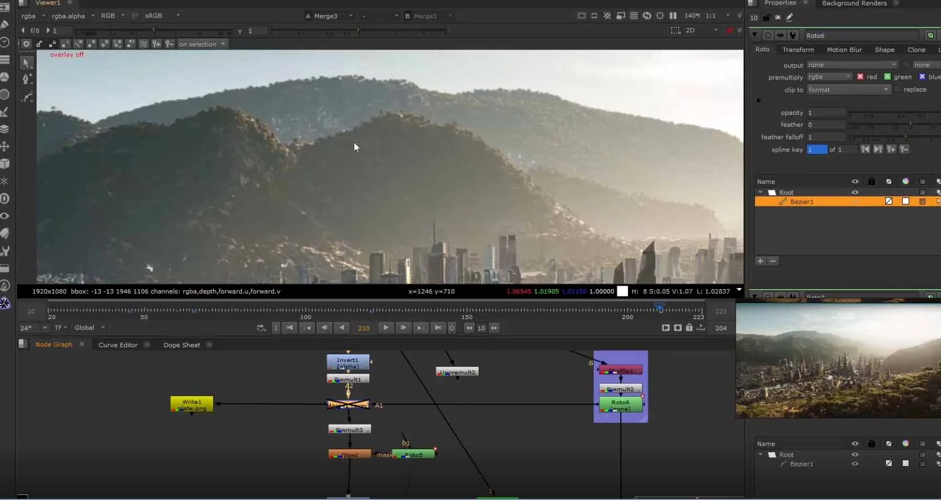Click the Write1 plate.png node
This screenshot has height=500, width=941.
point(192,404)
